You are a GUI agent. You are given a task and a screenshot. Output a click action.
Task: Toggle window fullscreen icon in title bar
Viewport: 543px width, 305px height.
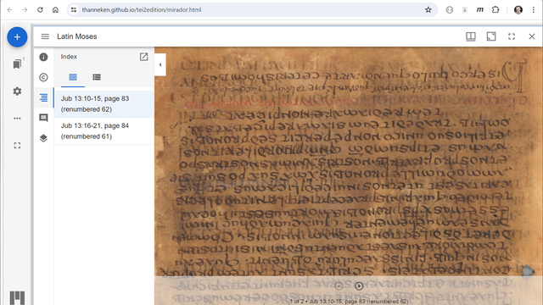click(512, 36)
